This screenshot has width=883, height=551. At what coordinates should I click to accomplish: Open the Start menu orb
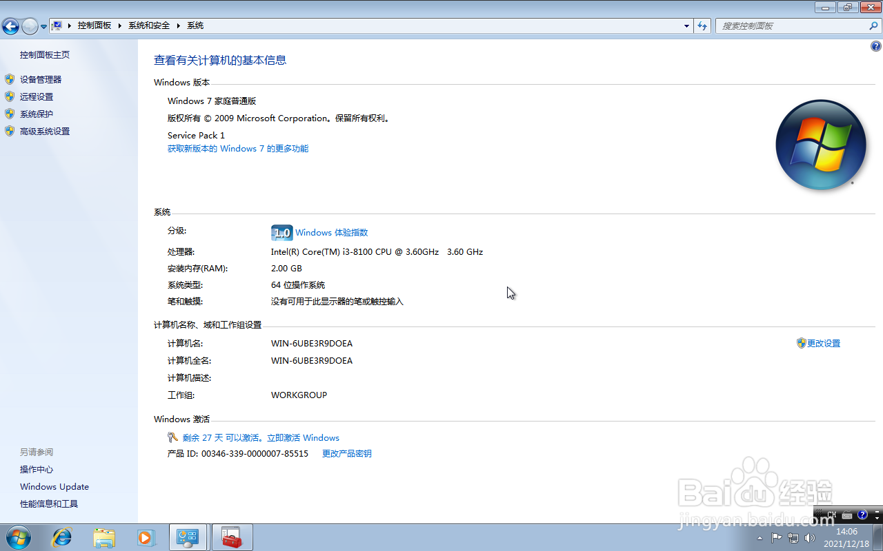[18, 537]
